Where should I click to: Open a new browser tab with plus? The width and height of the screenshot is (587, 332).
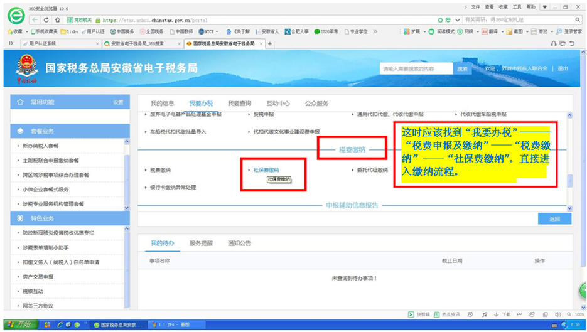(x=270, y=44)
